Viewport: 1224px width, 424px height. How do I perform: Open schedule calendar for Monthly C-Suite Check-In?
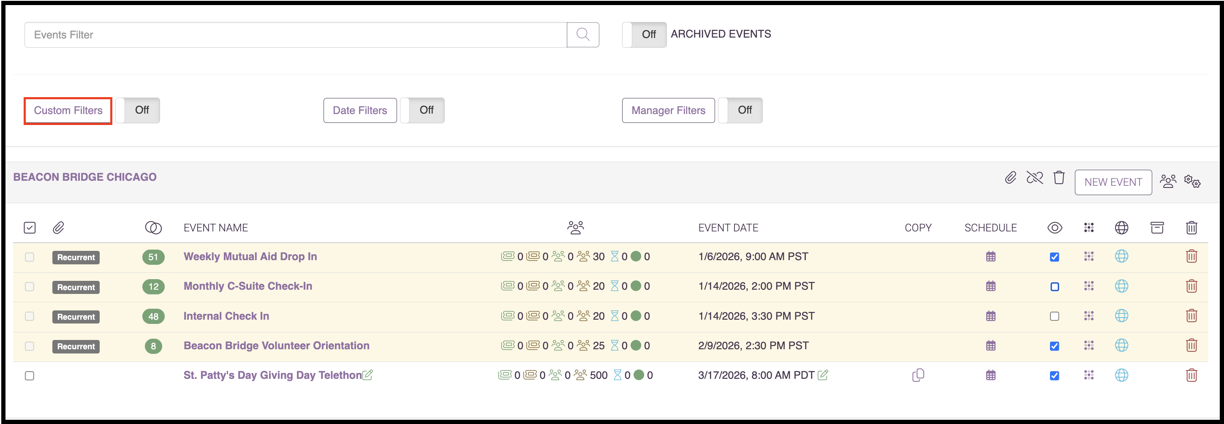pos(990,286)
